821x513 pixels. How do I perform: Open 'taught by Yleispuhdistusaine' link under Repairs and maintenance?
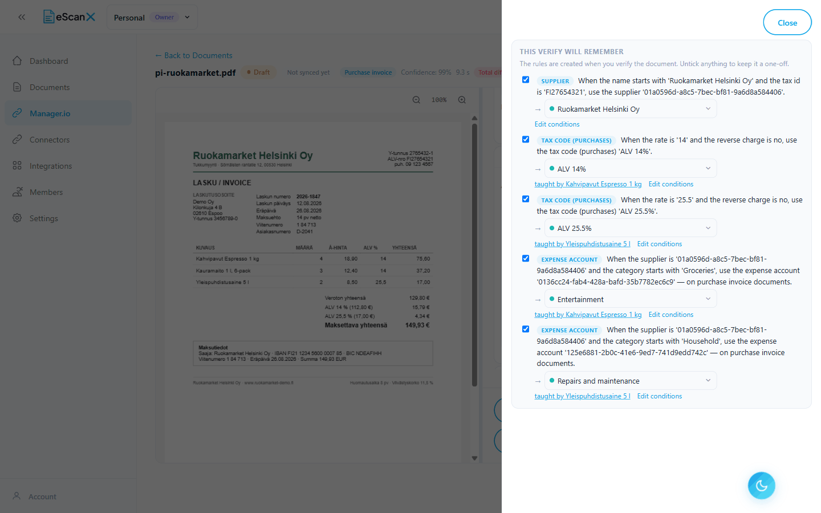tap(582, 396)
